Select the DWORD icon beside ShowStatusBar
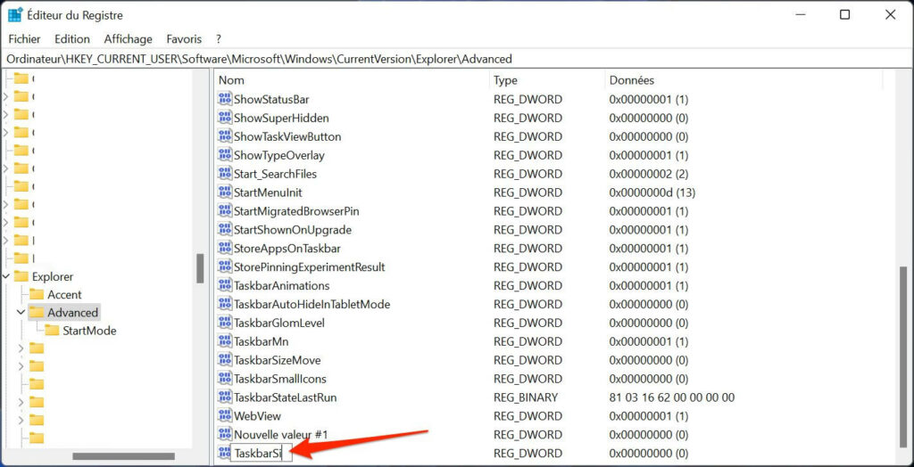The image size is (914, 467). [x=224, y=99]
